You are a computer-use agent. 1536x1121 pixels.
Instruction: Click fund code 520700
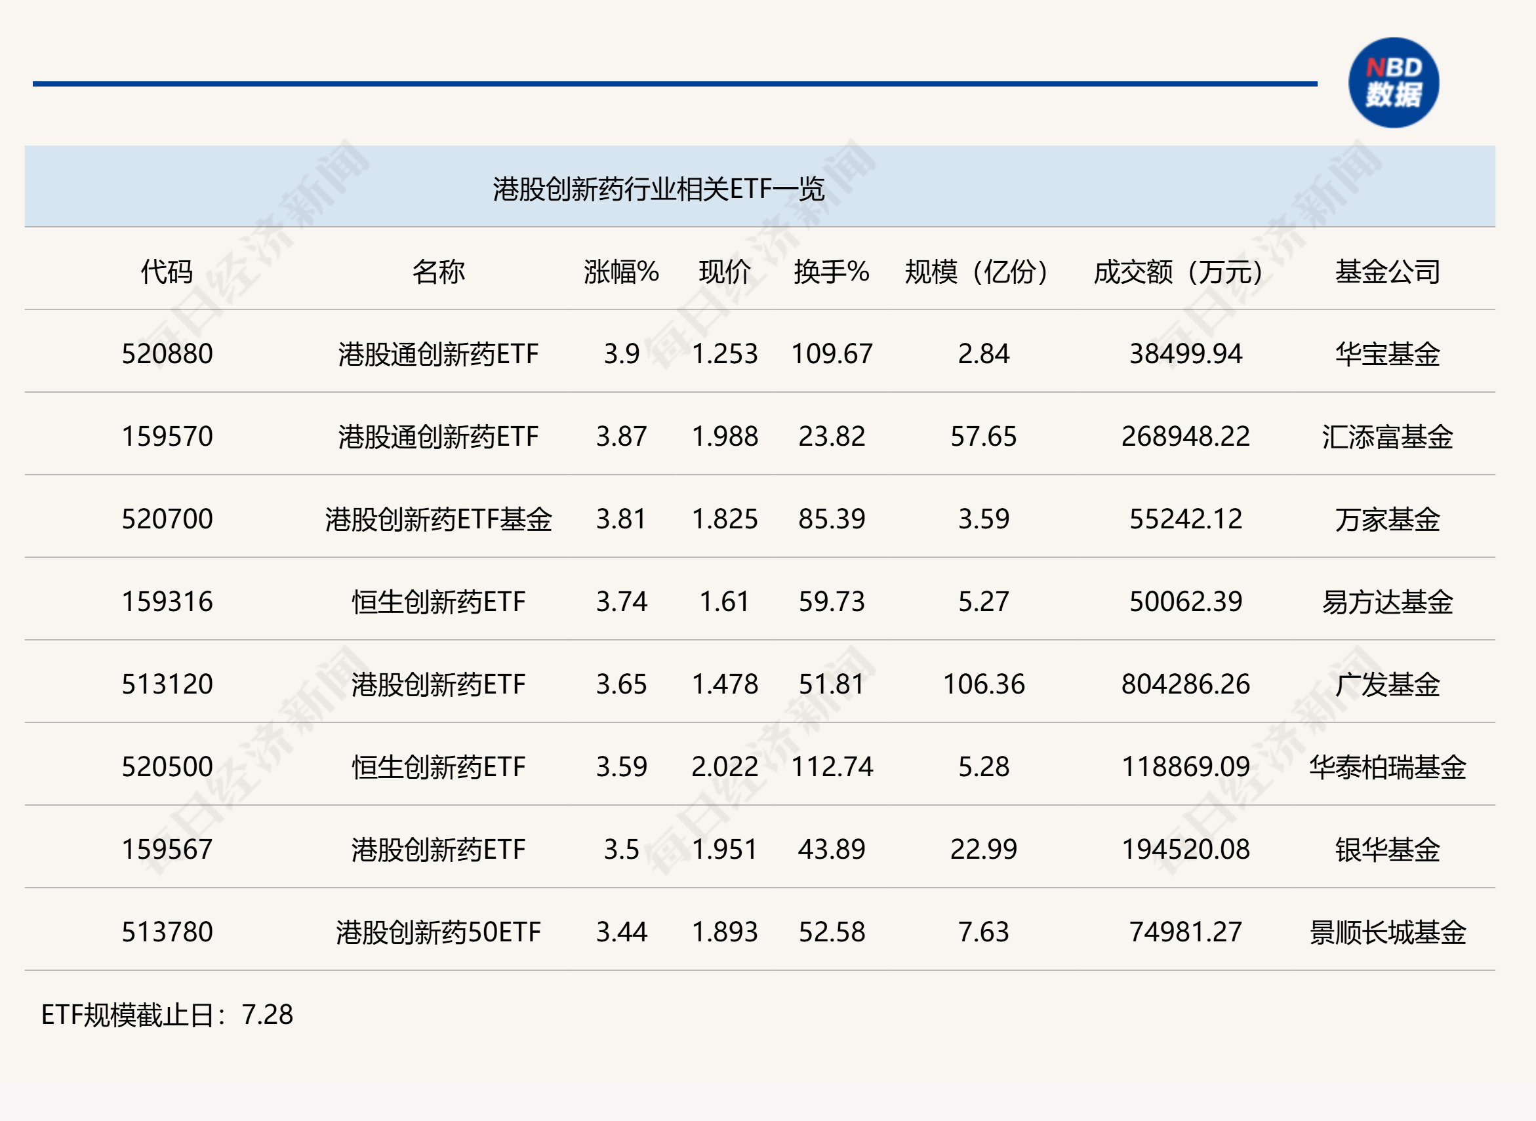coord(167,519)
